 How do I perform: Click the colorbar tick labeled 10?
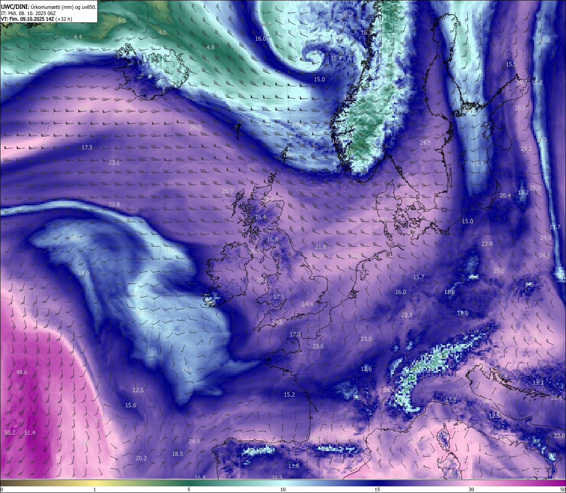(283, 489)
